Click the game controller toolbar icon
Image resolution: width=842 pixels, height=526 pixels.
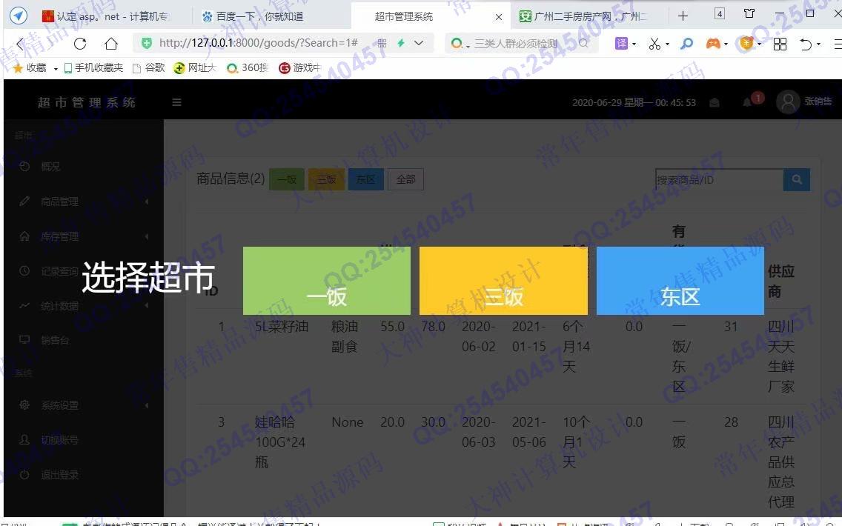pyautogui.click(x=713, y=44)
